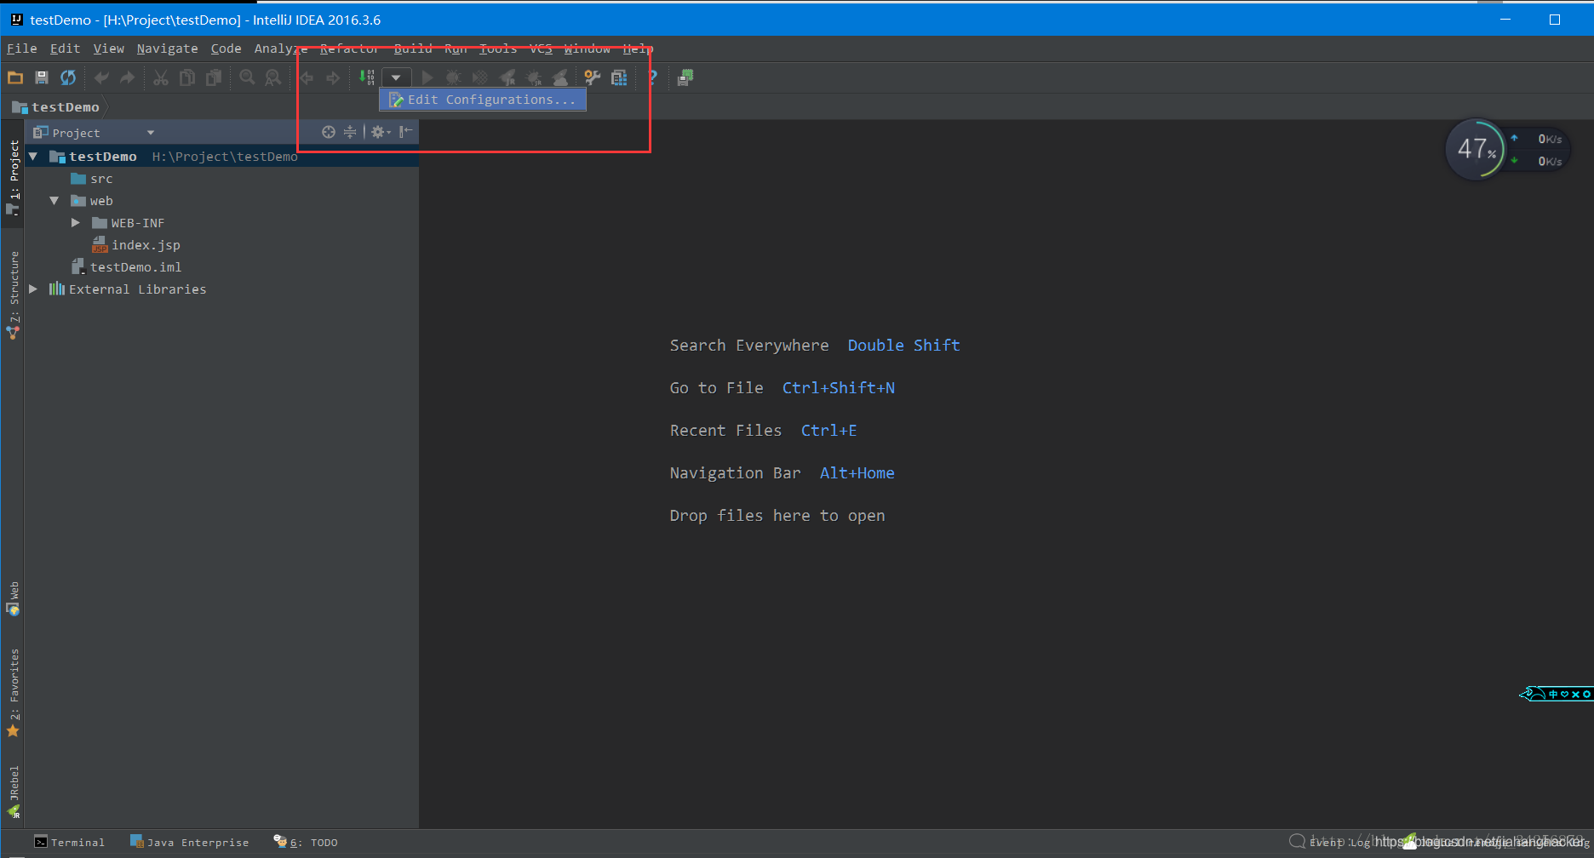The image size is (1594, 858).
Task: Click the Settings wrench icon
Action: pos(593,77)
